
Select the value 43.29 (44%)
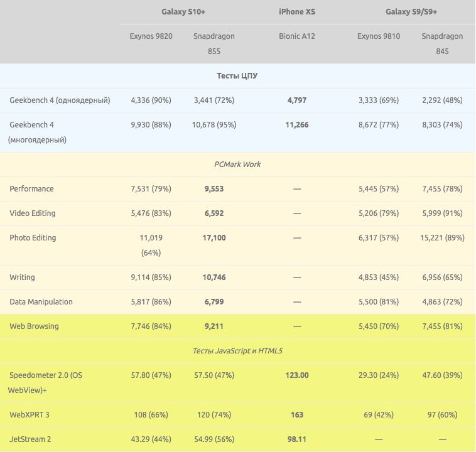coord(151,439)
